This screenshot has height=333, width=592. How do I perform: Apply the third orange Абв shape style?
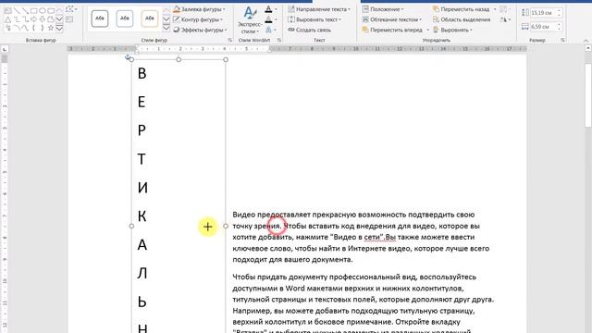click(x=150, y=18)
